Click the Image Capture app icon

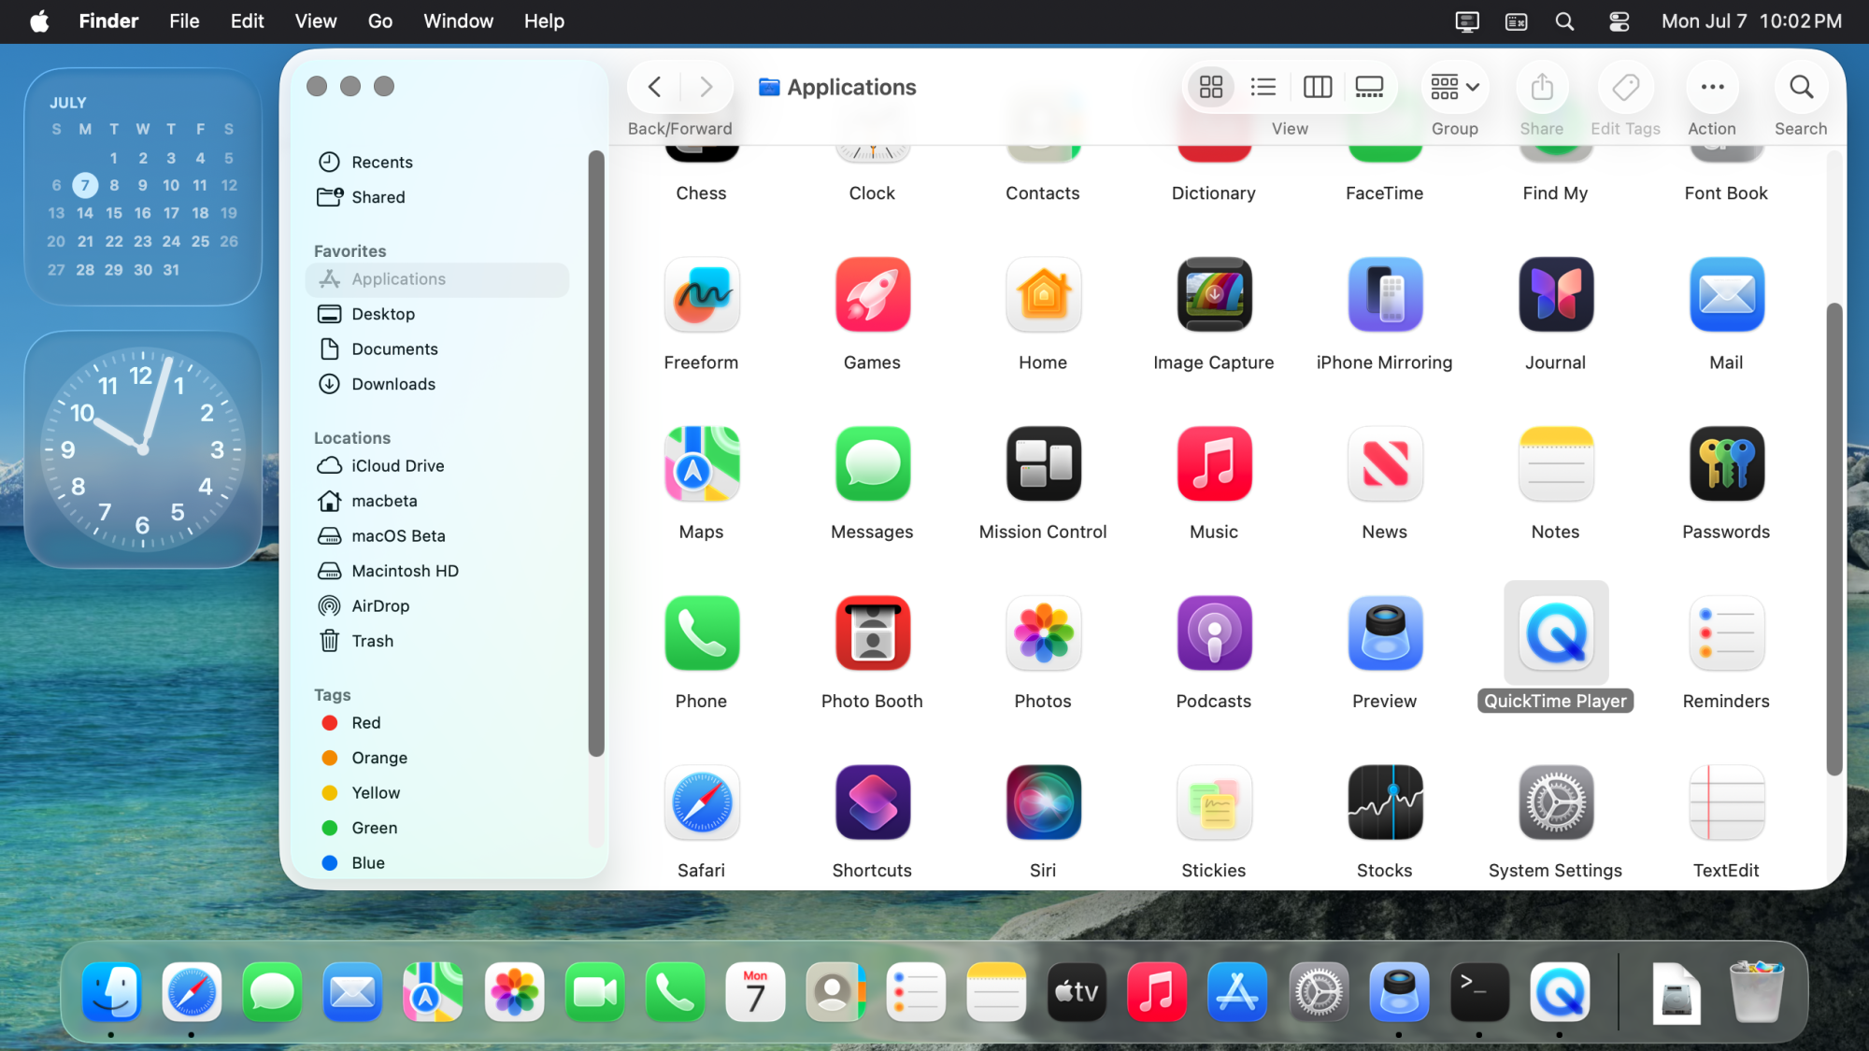pyautogui.click(x=1213, y=295)
